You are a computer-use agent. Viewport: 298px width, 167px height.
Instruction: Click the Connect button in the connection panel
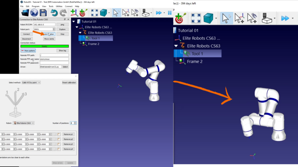pos(26,34)
